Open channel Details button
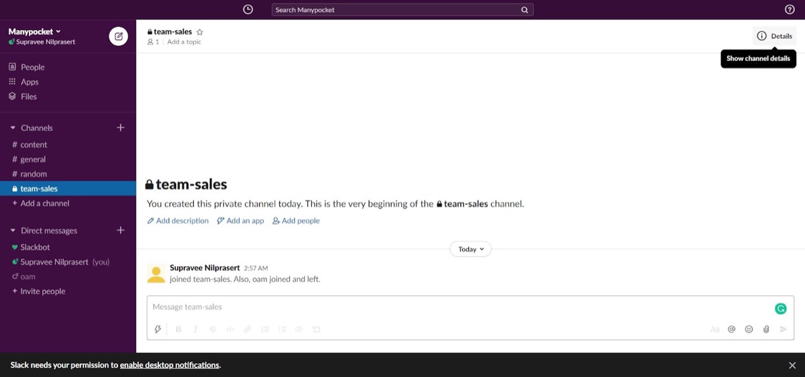Viewport: 805px width, 377px height. (x=774, y=36)
